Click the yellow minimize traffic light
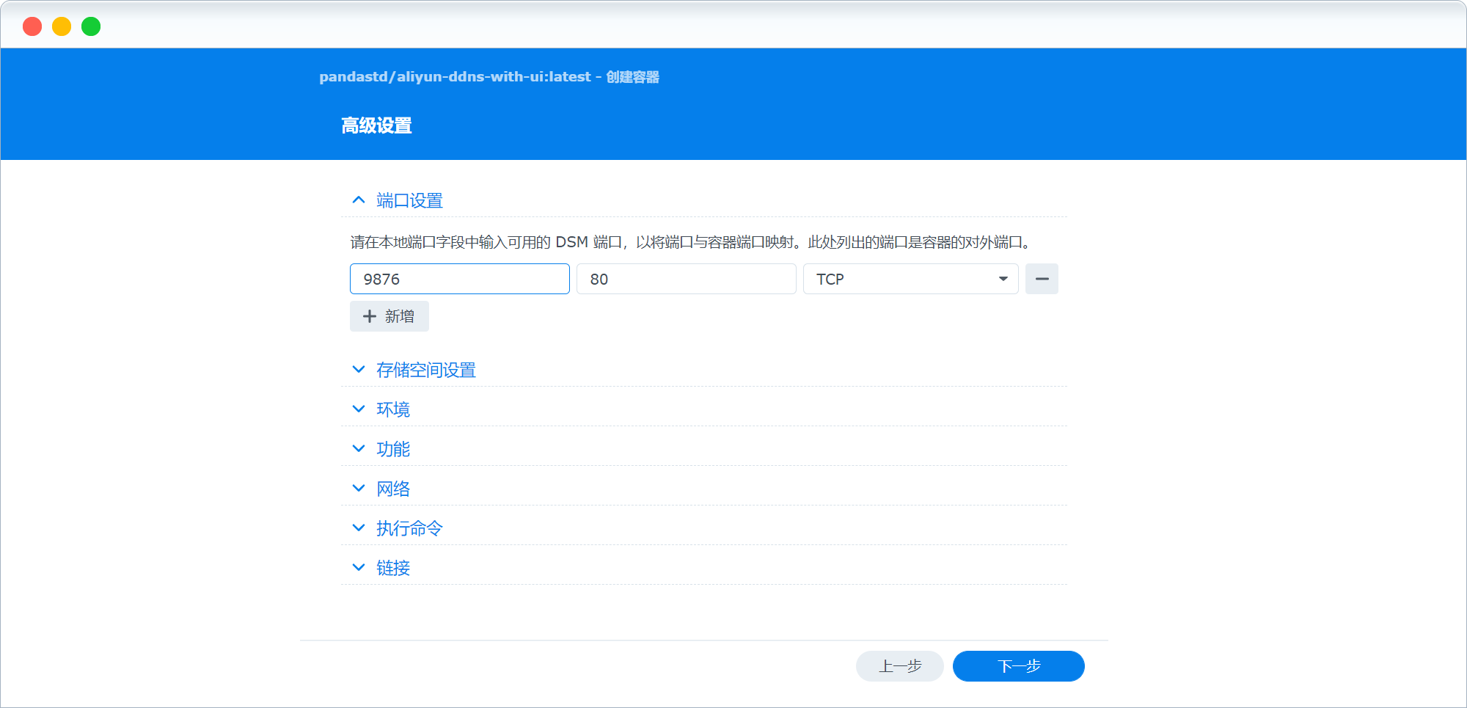 [62, 26]
